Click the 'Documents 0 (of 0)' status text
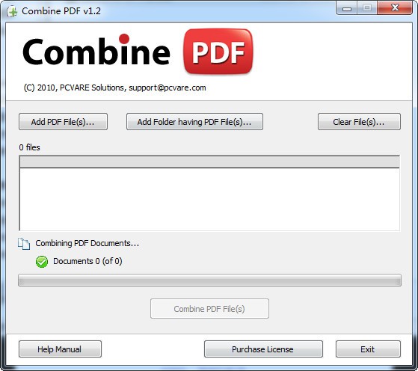Viewport: 418px width, 371px height. click(x=87, y=261)
